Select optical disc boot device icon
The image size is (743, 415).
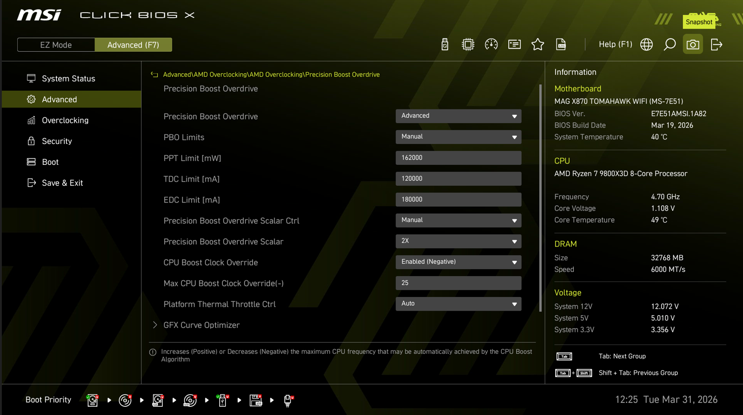point(125,400)
